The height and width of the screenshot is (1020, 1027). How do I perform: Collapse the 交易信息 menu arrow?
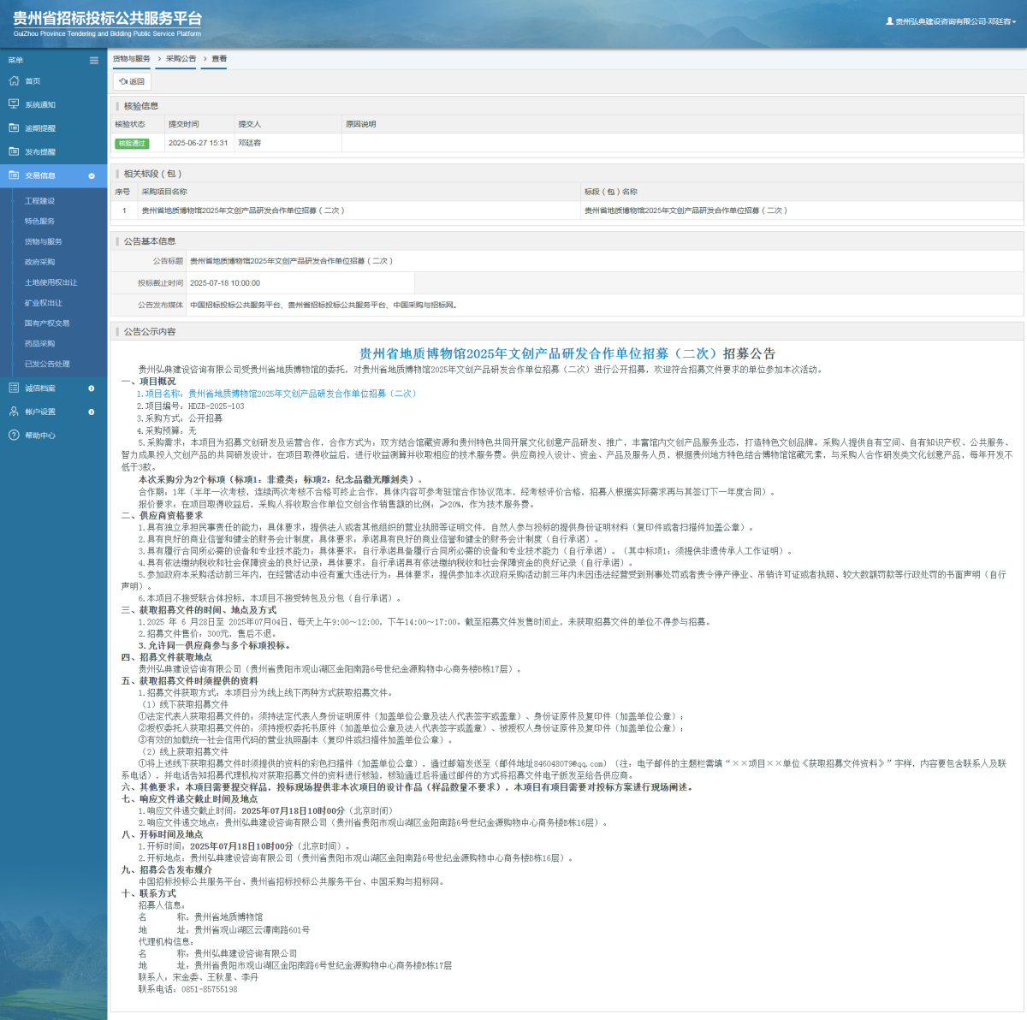[92, 175]
